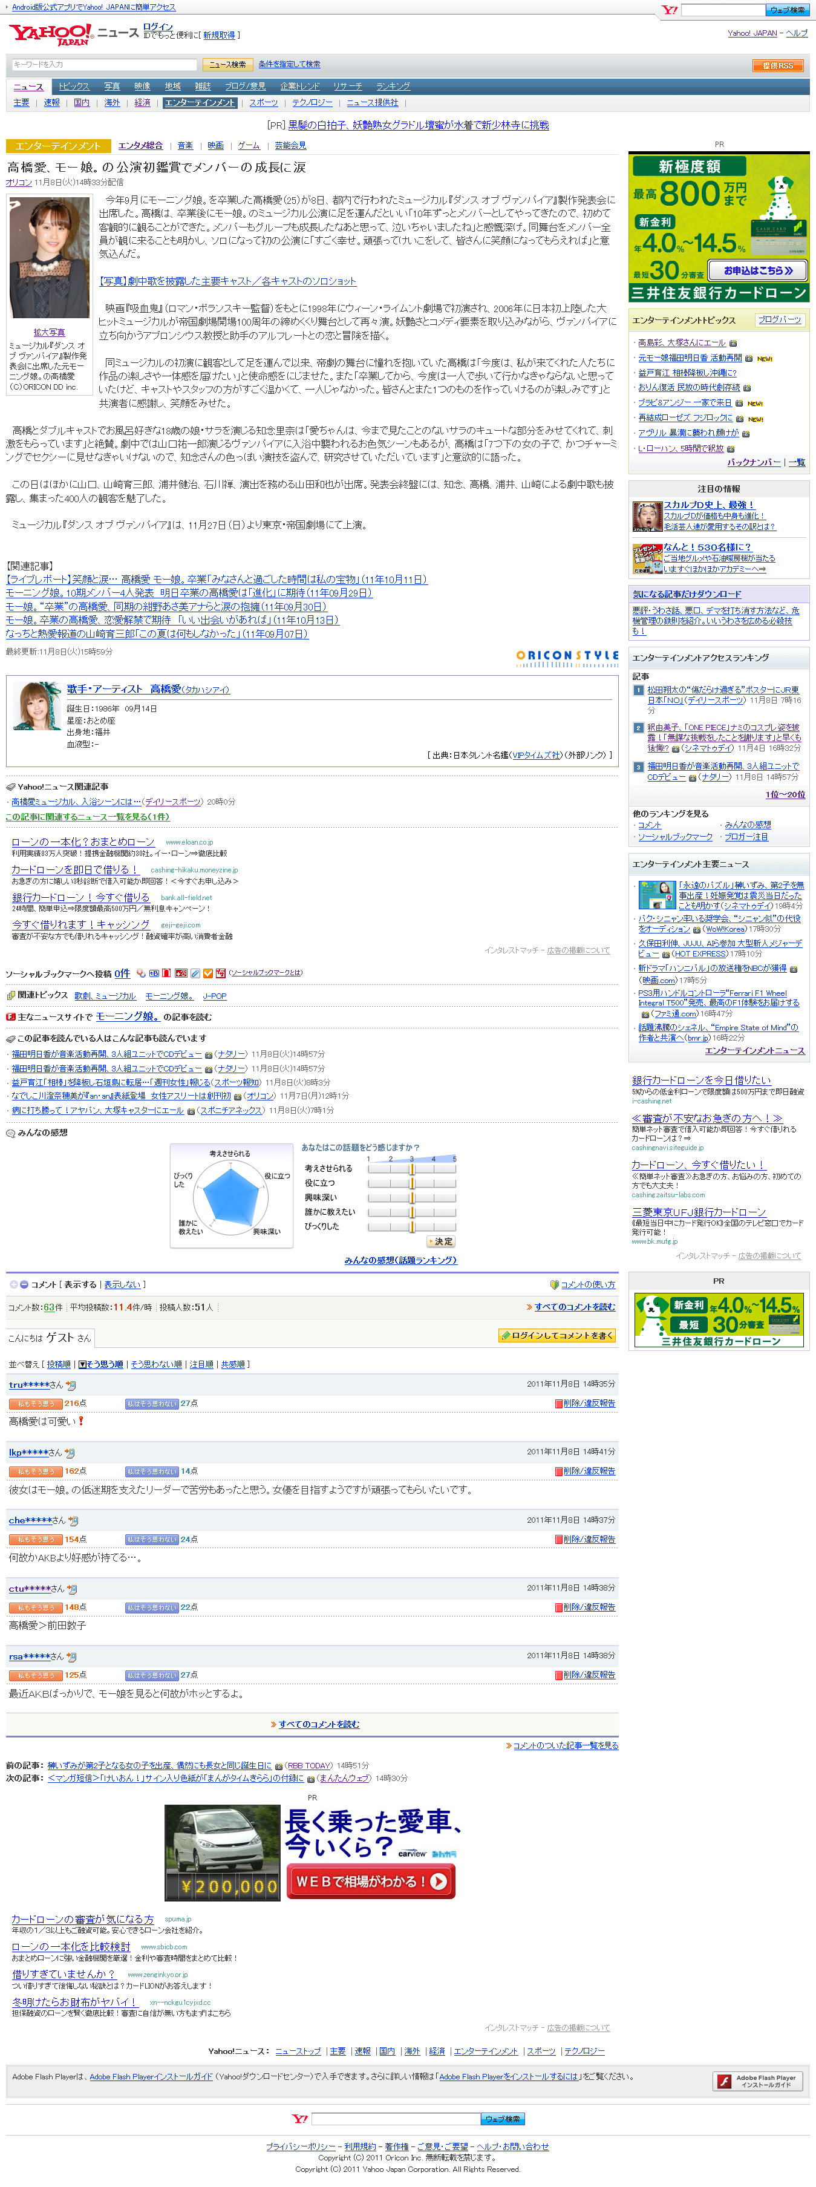The image size is (816, 2187).
Task: Open 条件を指定して検索 link
Action: coord(290,65)
